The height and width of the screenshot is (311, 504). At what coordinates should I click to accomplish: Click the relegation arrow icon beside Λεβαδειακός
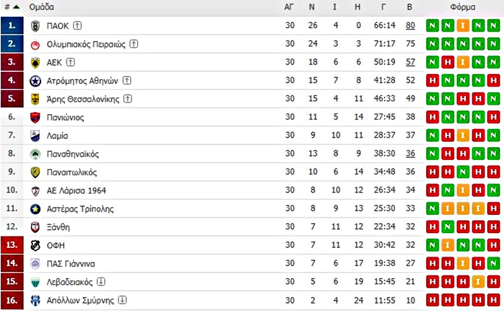pyautogui.click(x=101, y=281)
